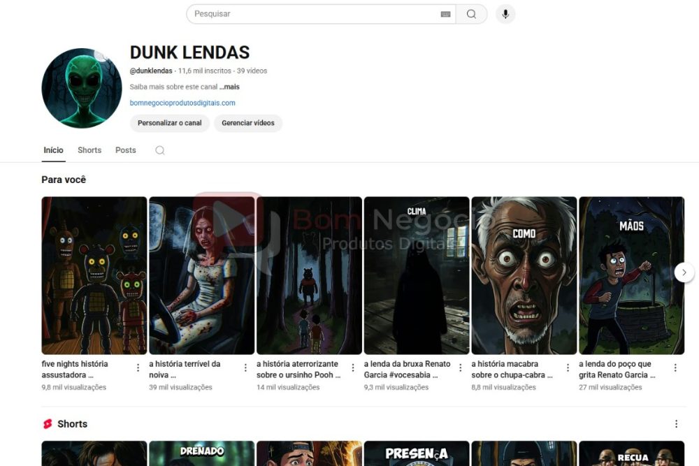Open options menu for ursinho Pooh video
The width and height of the screenshot is (699, 466).
(352, 367)
